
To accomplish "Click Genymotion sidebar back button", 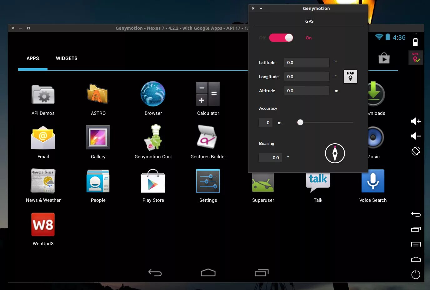I will tap(416, 214).
